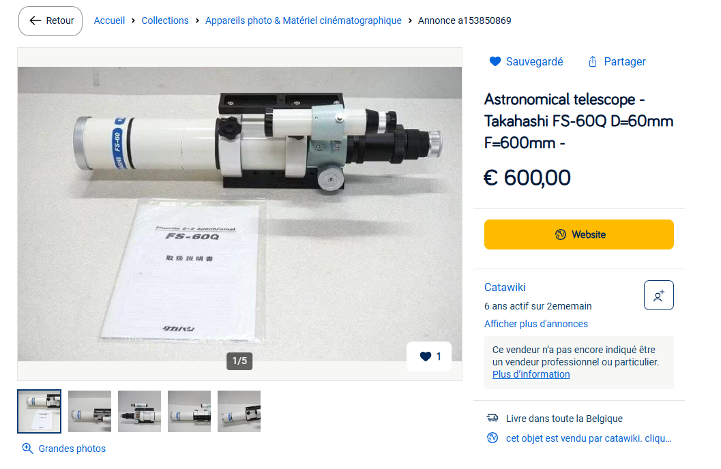Click the delivery truck icon
Image resolution: width=721 pixels, height=469 pixels.
pyautogui.click(x=492, y=418)
